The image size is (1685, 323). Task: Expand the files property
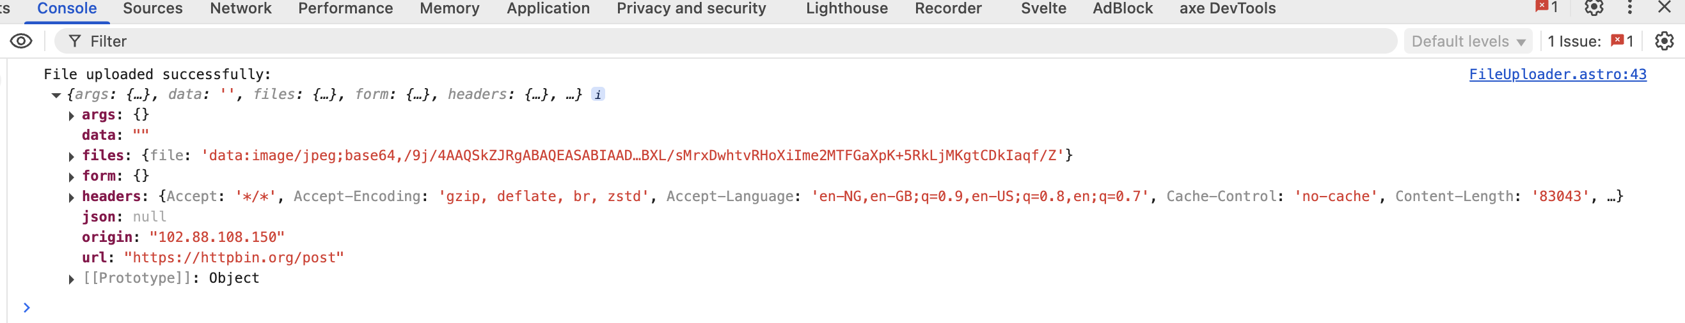coord(71,156)
